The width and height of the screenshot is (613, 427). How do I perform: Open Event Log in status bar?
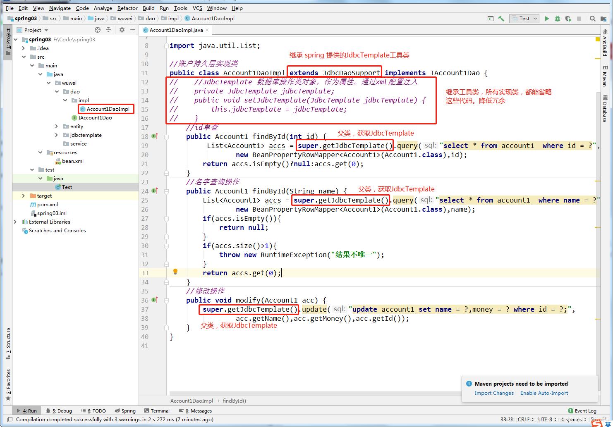point(582,411)
